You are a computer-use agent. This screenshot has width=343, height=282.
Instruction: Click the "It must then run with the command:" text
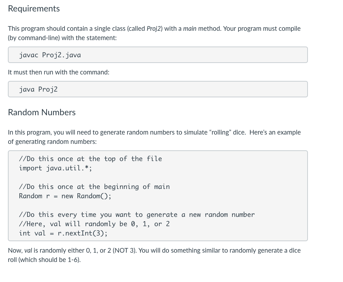click(58, 72)
